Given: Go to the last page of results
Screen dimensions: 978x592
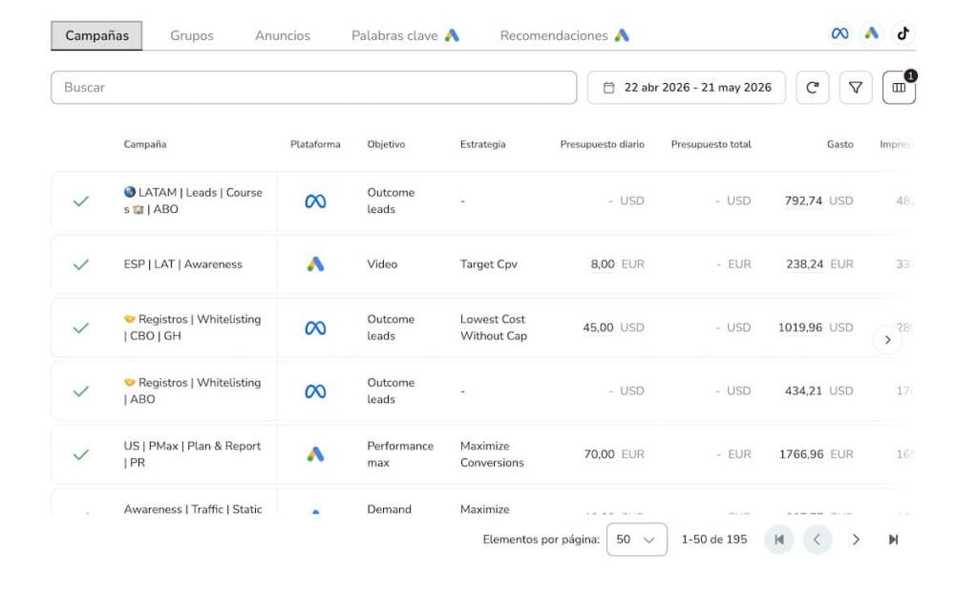Looking at the screenshot, I should (893, 539).
